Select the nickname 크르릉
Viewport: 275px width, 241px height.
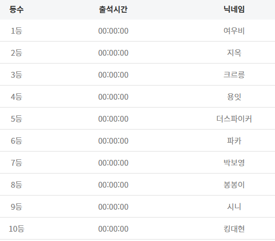(234, 75)
